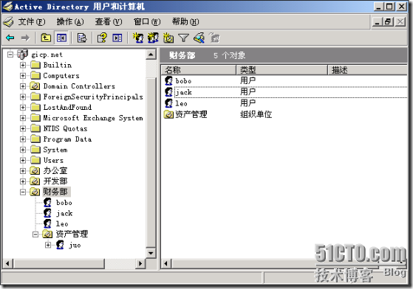
Task: Minimize the inner MMC child window
Action: click(x=378, y=21)
